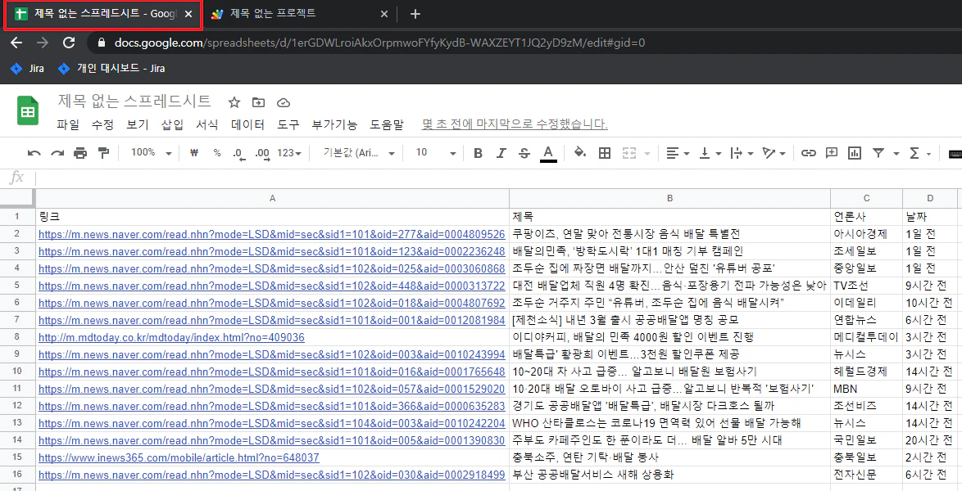Star this spreadsheet
The height and width of the screenshot is (491, 962).
(x=234, y=101)
